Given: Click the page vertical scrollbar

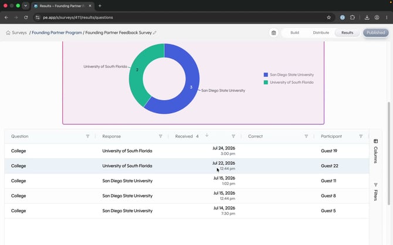Looking at the screenshot, I should pyautogui.click(x=389, y=153).
